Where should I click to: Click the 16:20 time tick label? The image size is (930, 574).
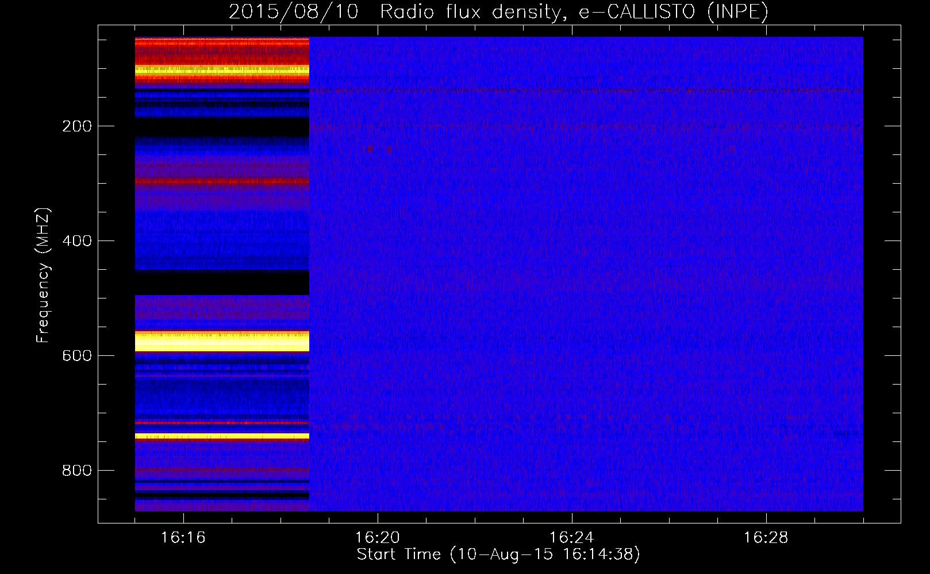(378, 538)
